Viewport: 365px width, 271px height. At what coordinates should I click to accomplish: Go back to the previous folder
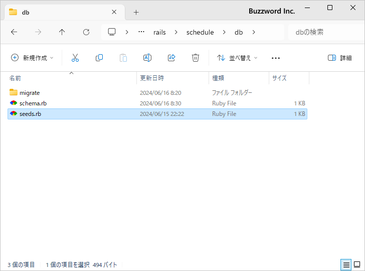(14, 32)
